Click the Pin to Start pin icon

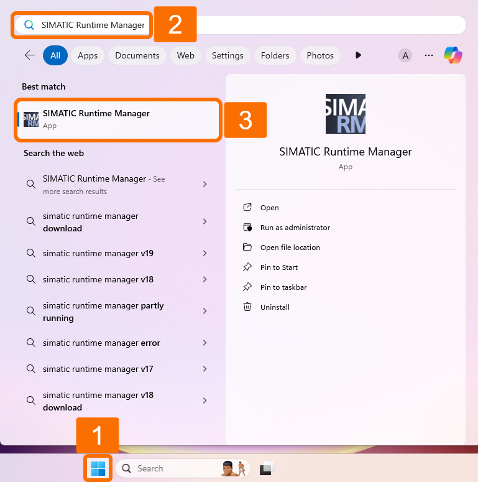pyautogui.click(x=247, y=267)
